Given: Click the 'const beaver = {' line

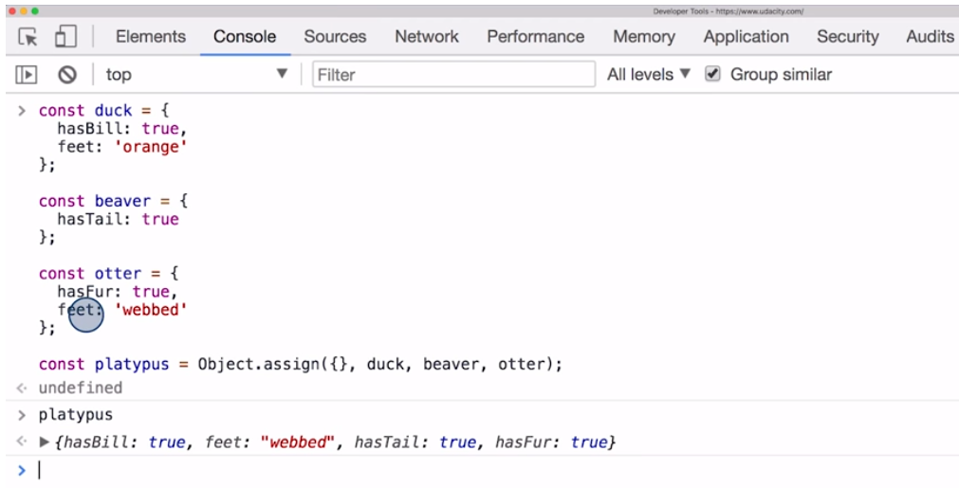Looking at the screenshot, I should (x=113, y=201).
